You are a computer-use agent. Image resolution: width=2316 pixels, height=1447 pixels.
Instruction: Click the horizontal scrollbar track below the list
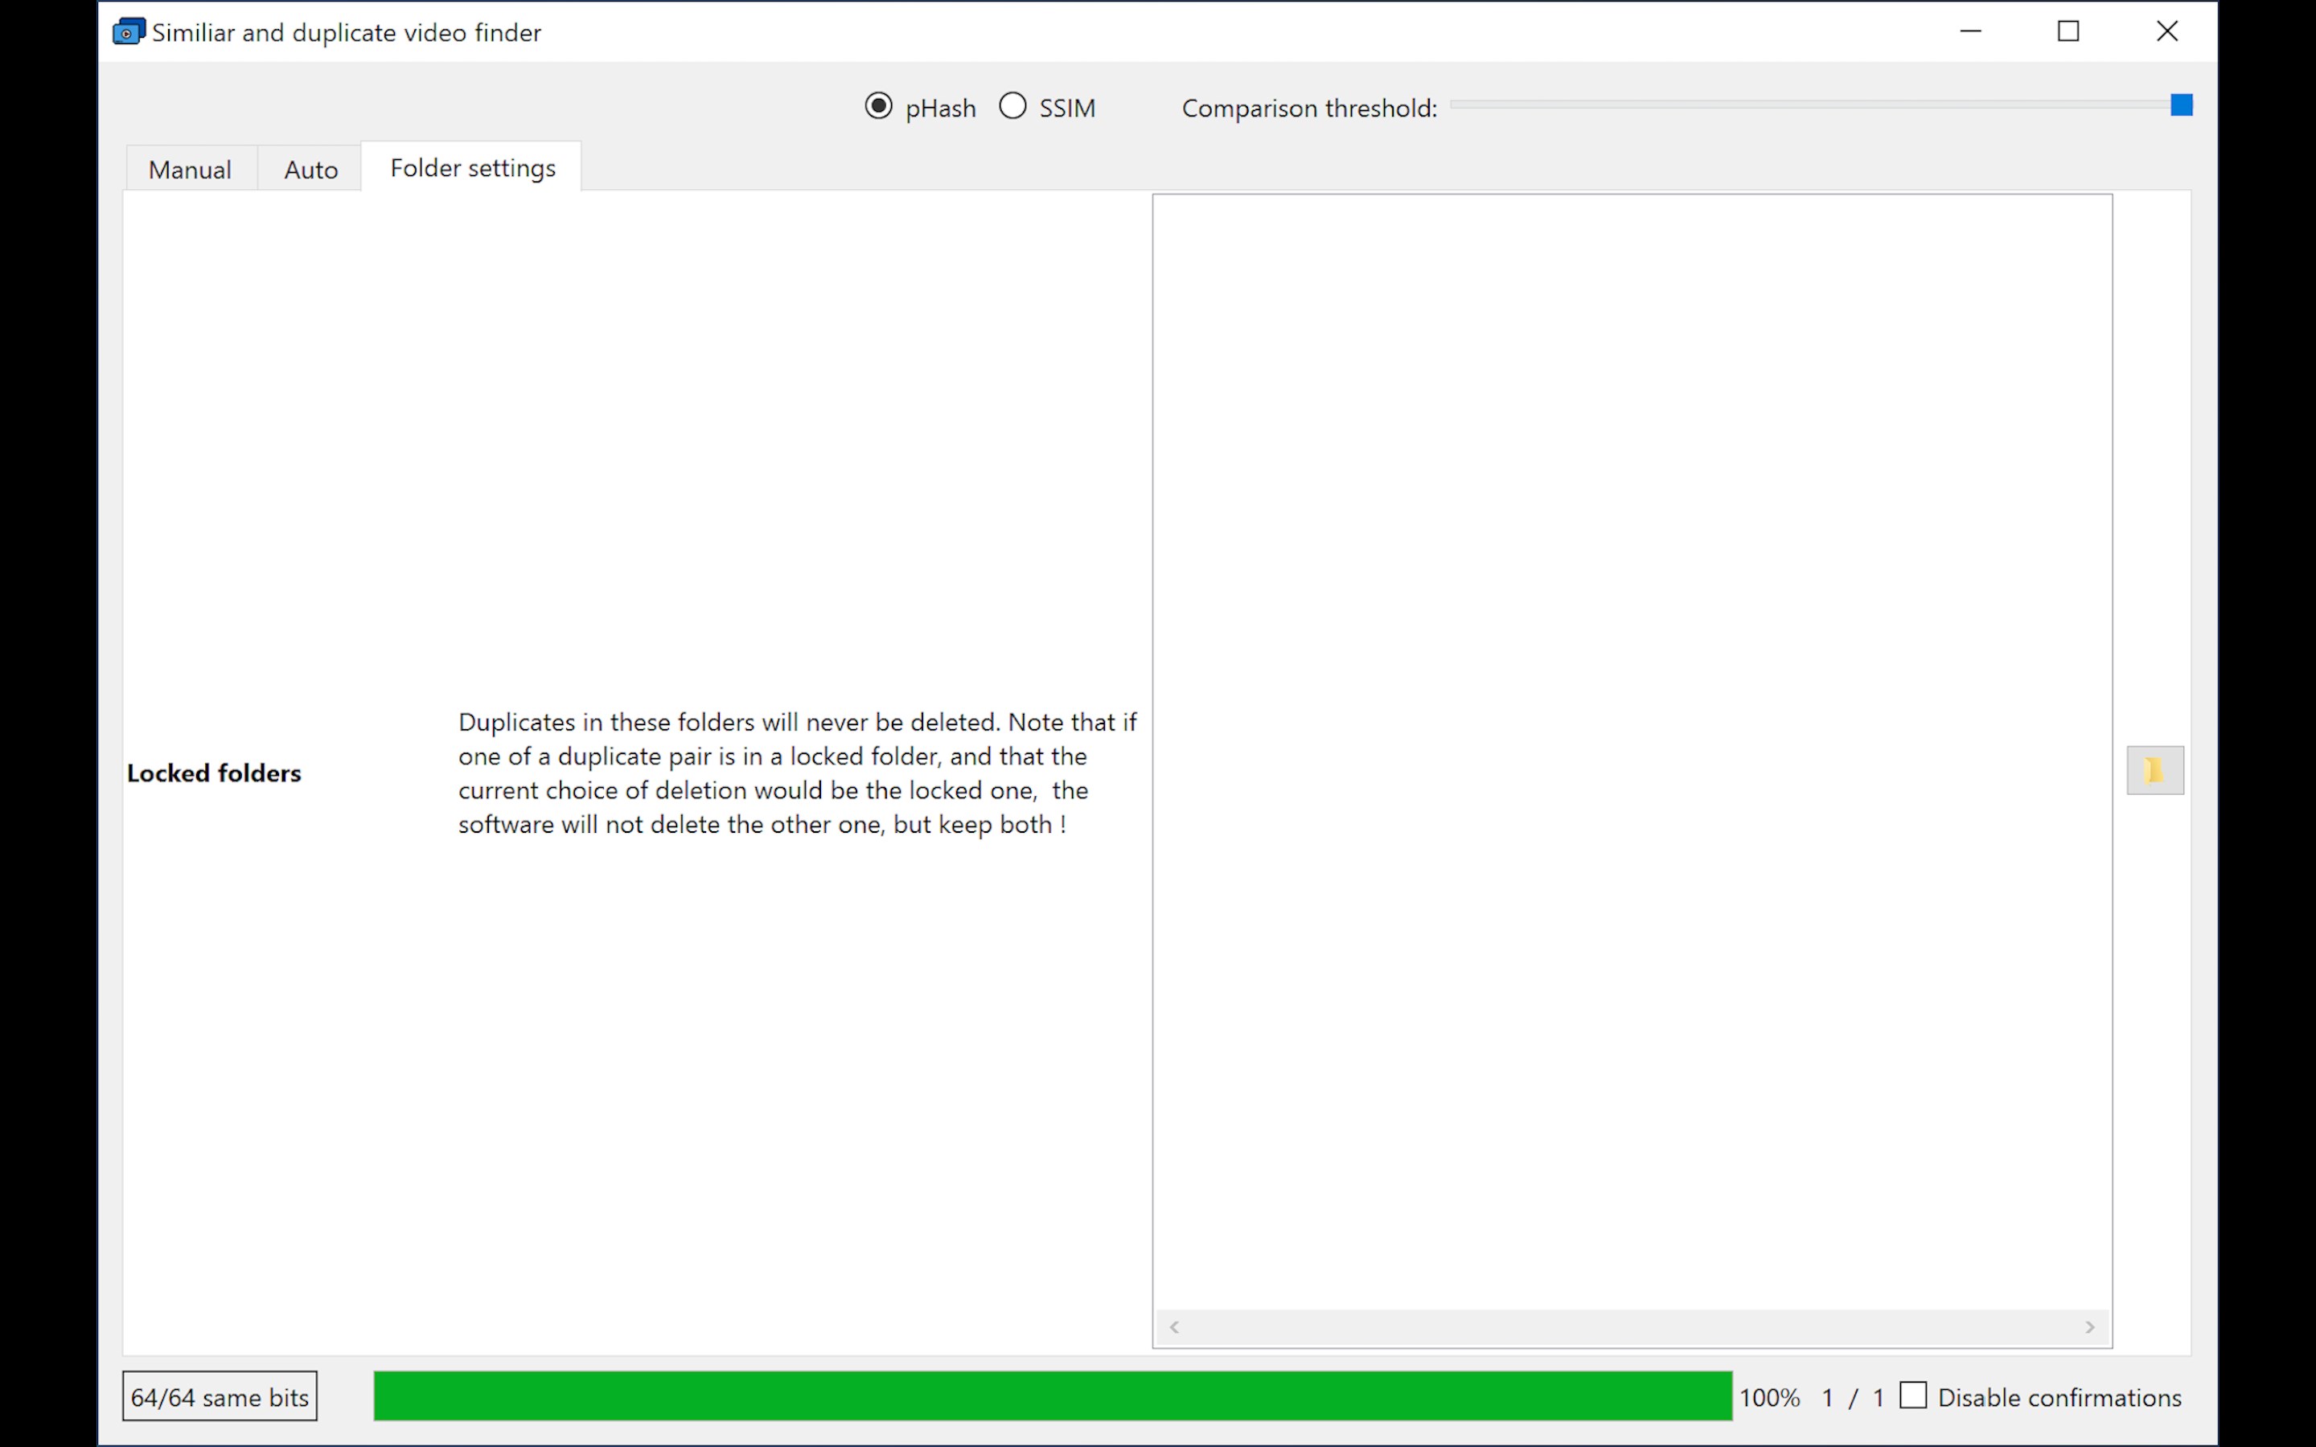pyautogui.click(x=1627, y=1327)
